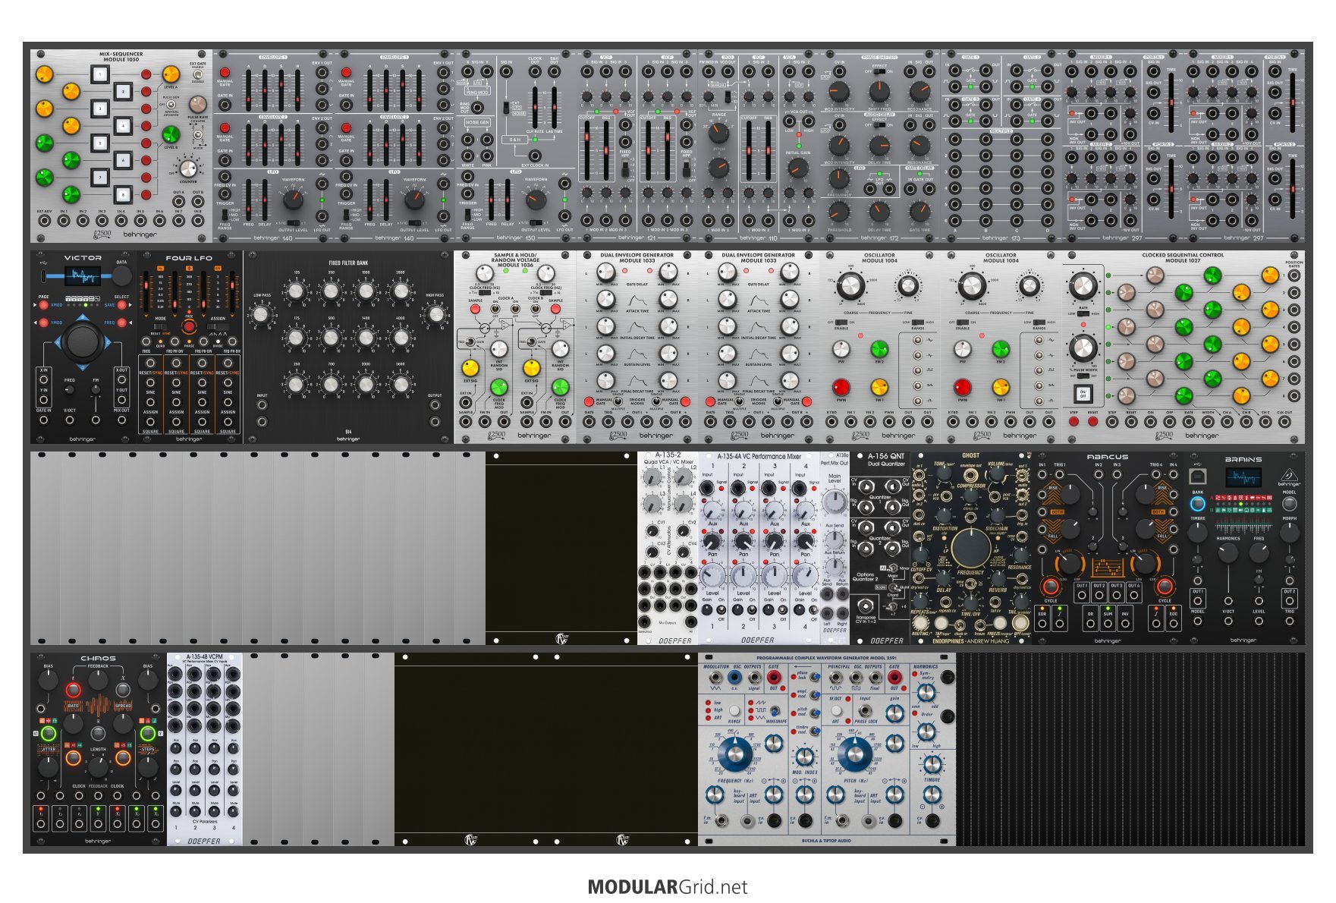The width and height of the screenshot is (1336, 903).
Task: Click the USB port on Victor module
Action: pyautogui.click(x=44, y=275)
